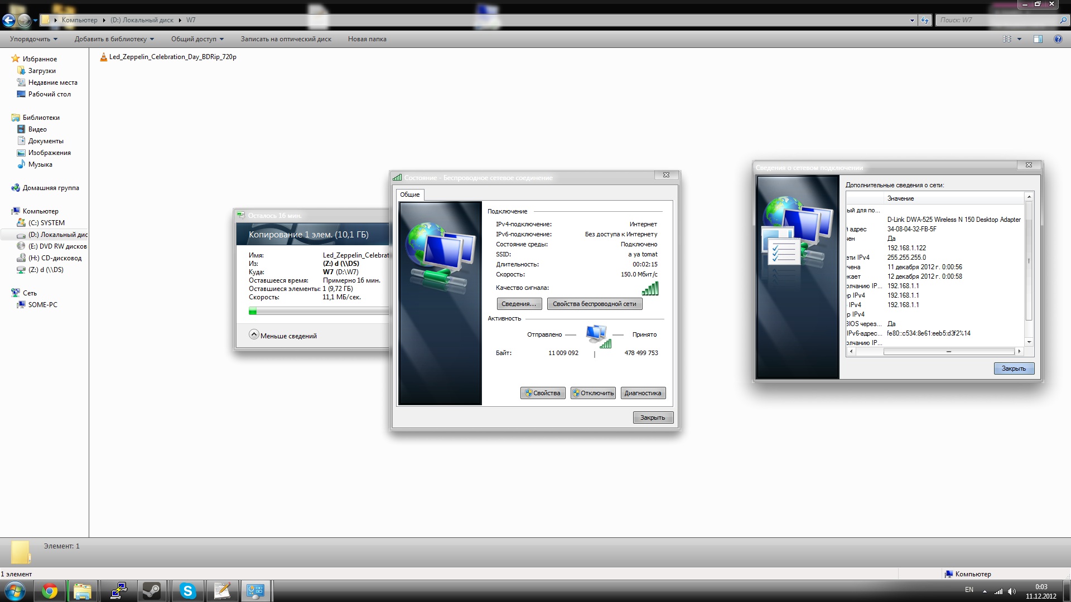Open the view options dropdown arrow
The height and width of the screenshot is (602, 1071).
[1019, 39]
